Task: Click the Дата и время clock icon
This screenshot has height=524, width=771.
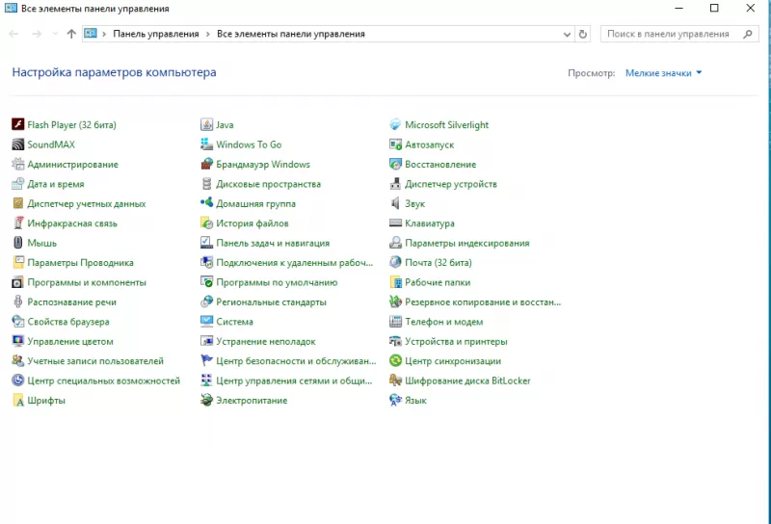Action: pos(17,183)
